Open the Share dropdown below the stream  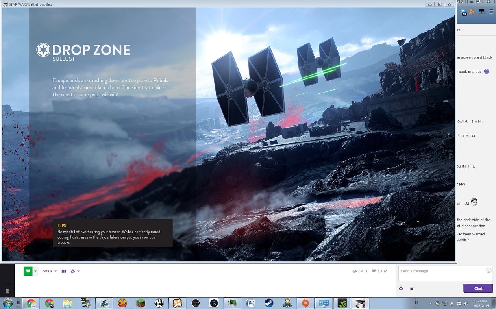[x=50, y=271]
